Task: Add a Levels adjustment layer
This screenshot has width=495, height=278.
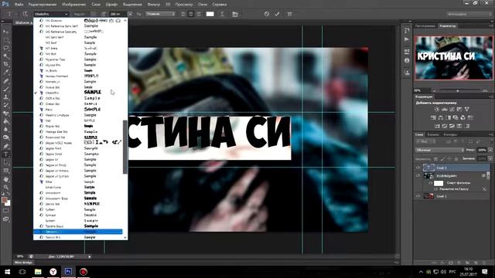Action: 445,110
